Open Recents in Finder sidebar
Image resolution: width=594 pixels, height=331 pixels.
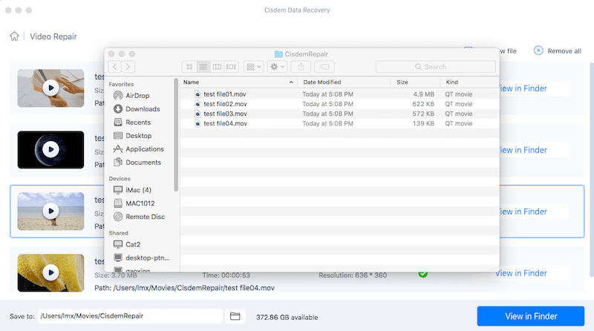(138, 122)
